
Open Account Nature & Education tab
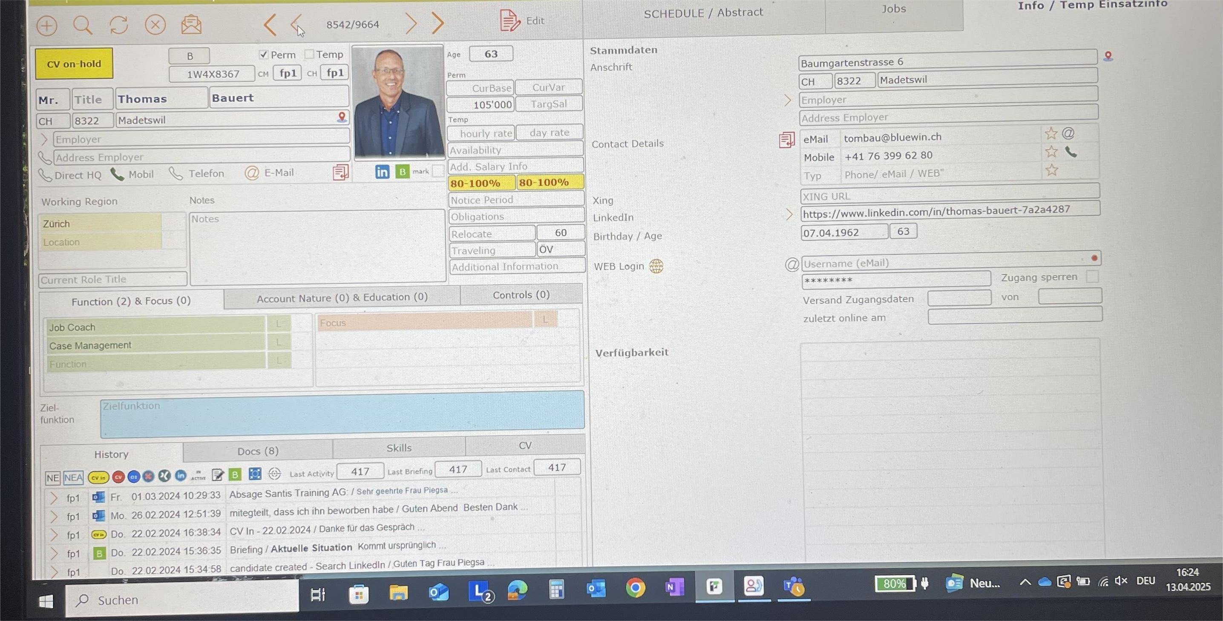342,298
